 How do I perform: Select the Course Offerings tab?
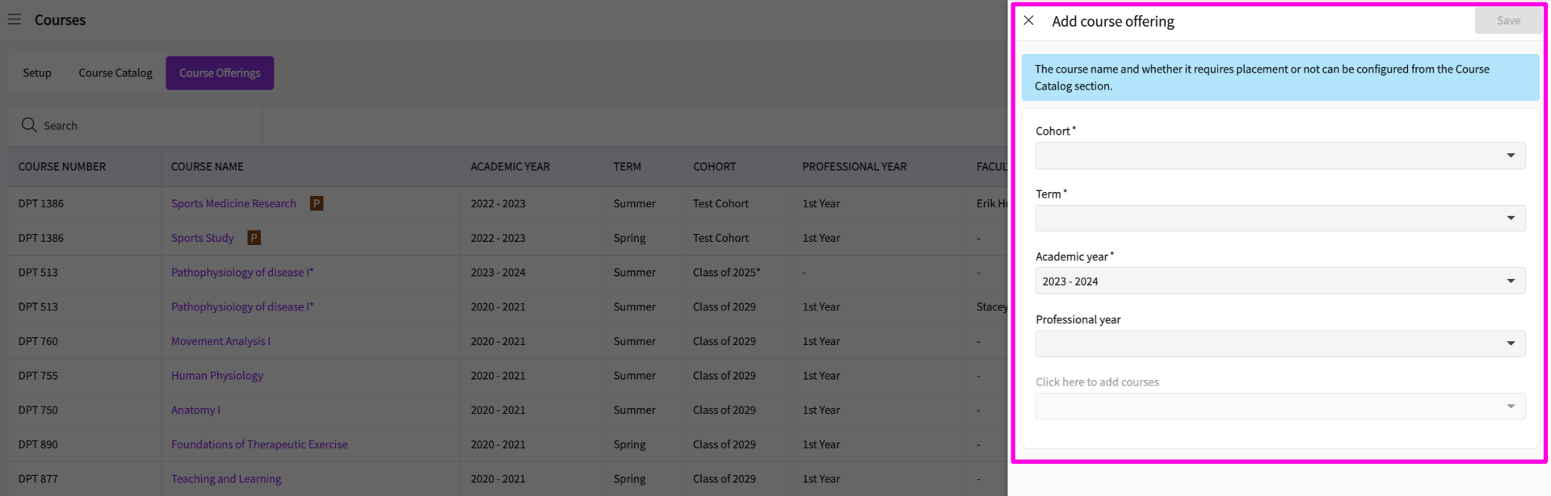[x=220, y=73]
